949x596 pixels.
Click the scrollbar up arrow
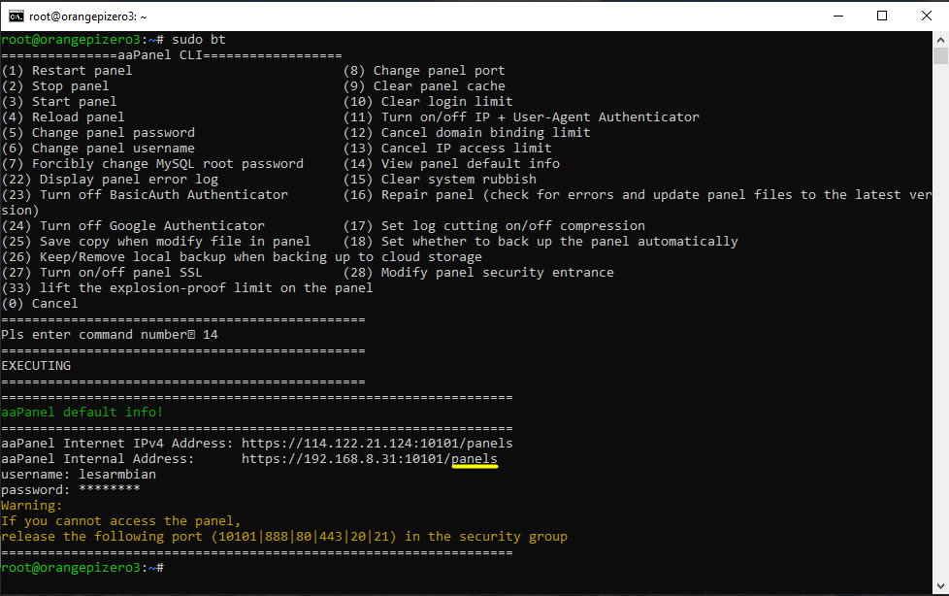pos(939,41)
